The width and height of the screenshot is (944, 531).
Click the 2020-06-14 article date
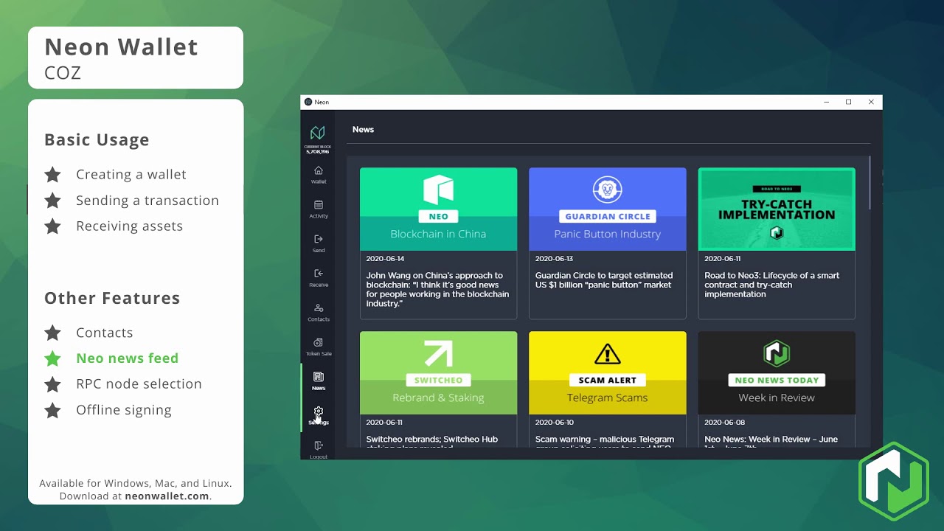point(385,259)
